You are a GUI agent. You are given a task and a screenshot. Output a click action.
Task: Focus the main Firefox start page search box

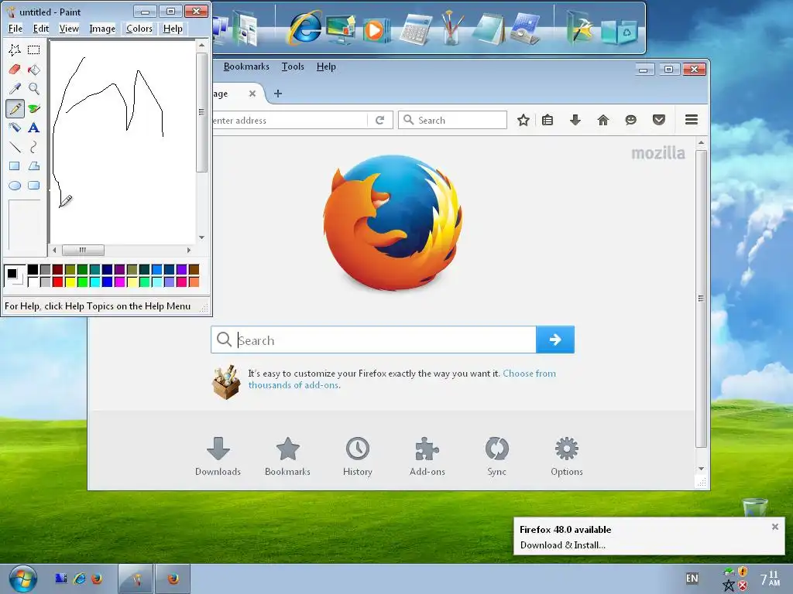(x=374, y=340)
